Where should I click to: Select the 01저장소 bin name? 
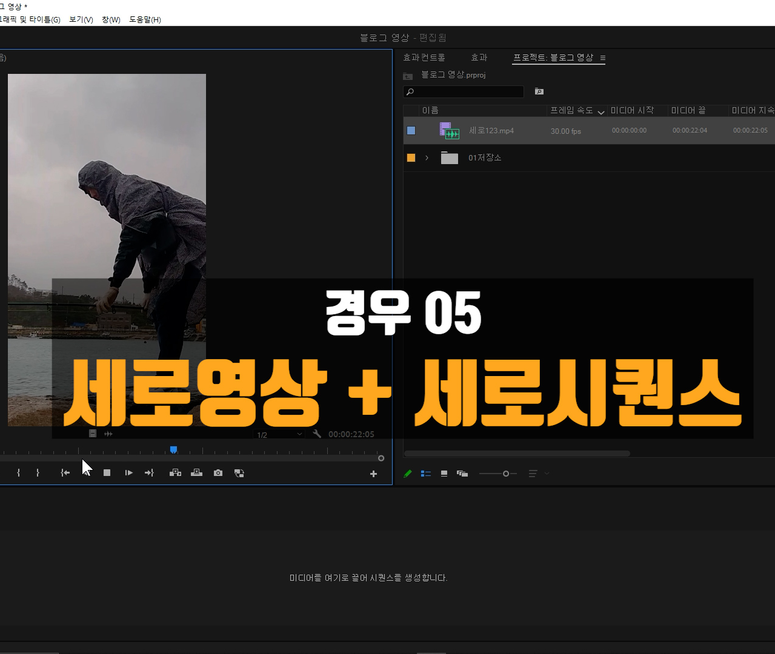click(x=485, y=157)
